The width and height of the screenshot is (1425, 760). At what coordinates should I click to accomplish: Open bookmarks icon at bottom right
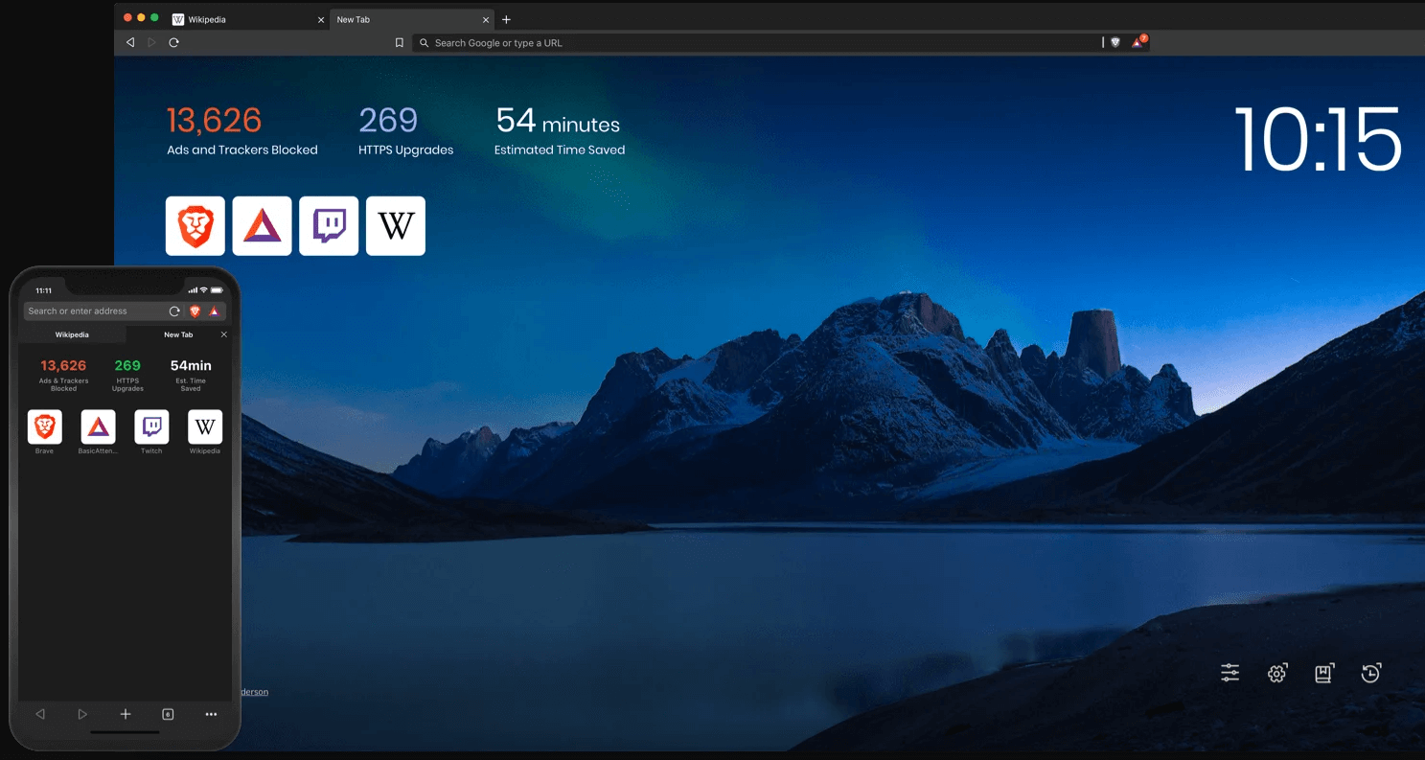[x=1323, y=673]
